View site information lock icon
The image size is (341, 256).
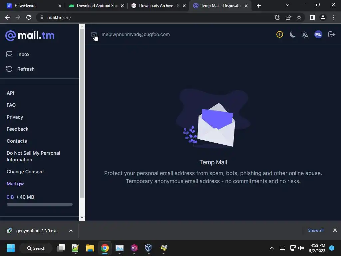(x=42, y=17)
